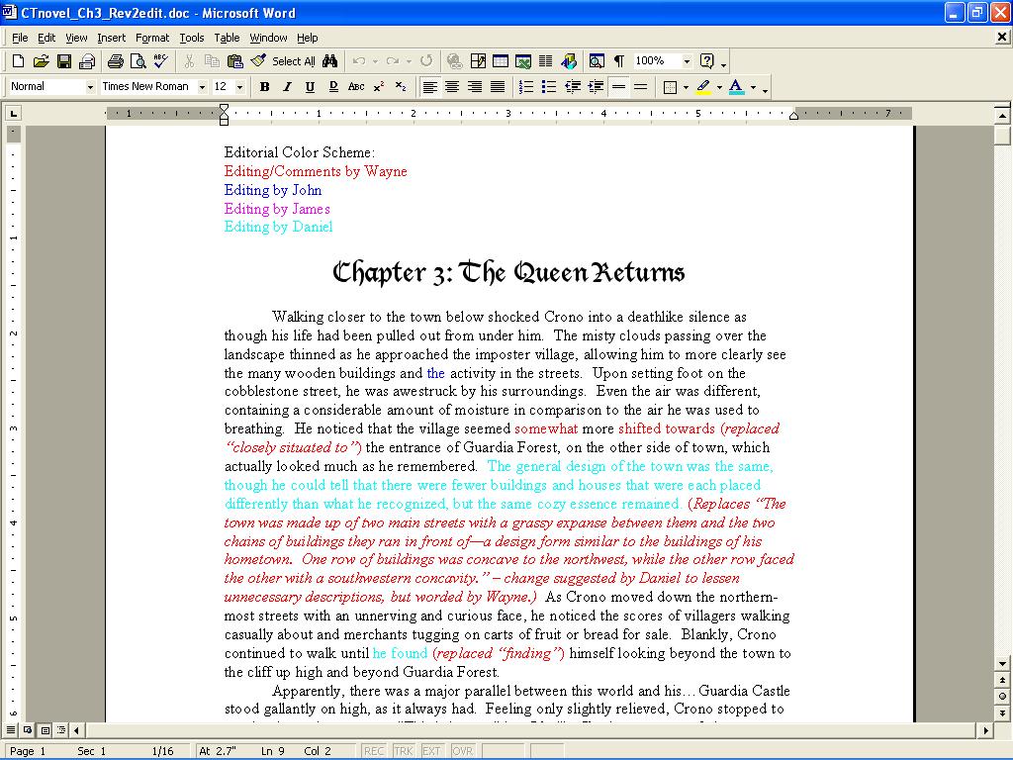Open Print Preview from the toolbar

tap(138, 61)
